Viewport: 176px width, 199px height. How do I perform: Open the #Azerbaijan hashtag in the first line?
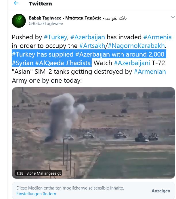[88, 37]
